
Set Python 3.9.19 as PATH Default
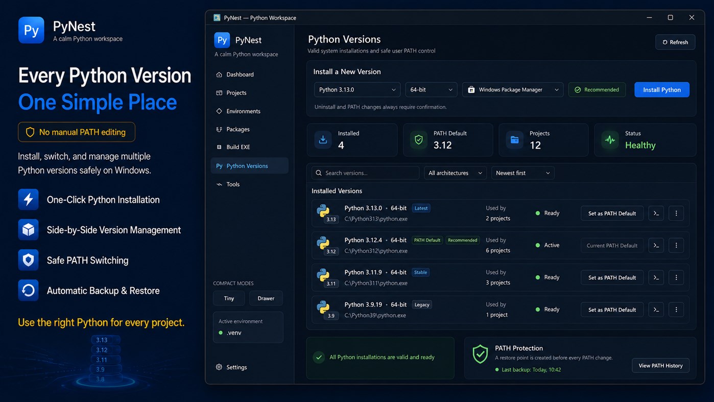(612, 310)
